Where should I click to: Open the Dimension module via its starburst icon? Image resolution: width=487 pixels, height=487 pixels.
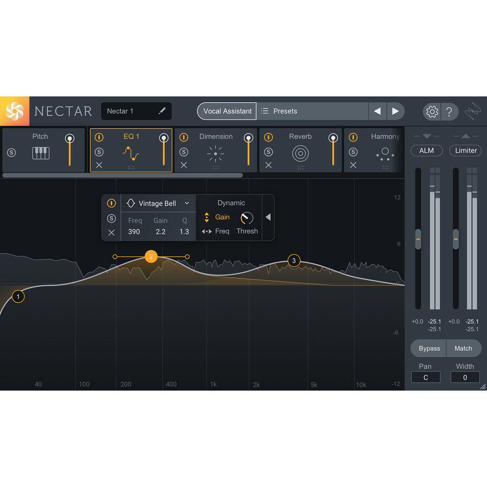click(216, 153)
